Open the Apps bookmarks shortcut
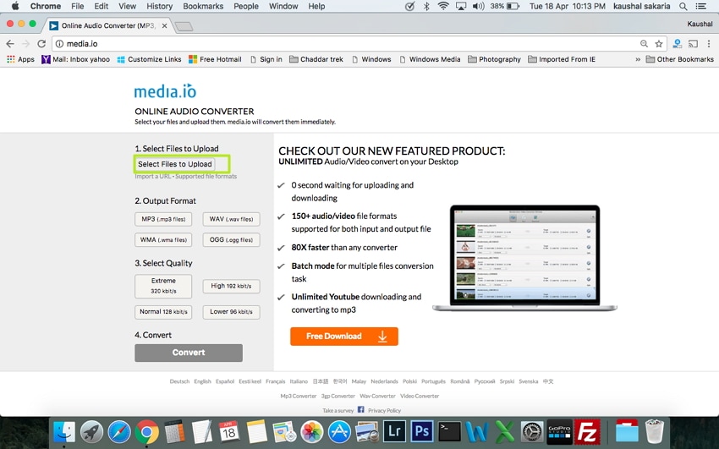 [x=20, y=59]
